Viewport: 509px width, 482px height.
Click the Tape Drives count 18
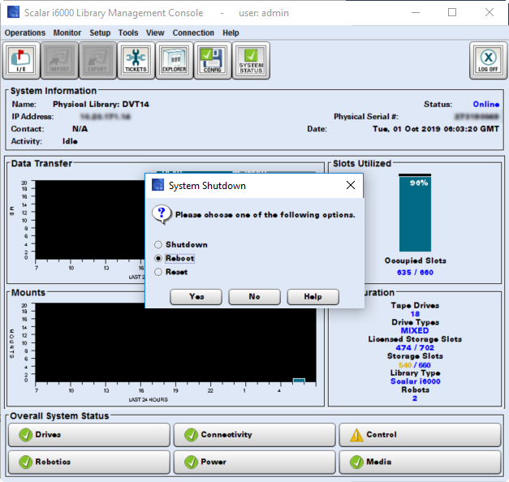[415, 314]
